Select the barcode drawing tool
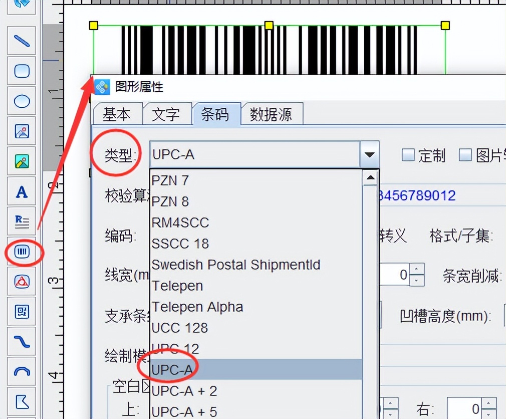Image resolution: width=506 pixels, height=419 pixels. 22,252
